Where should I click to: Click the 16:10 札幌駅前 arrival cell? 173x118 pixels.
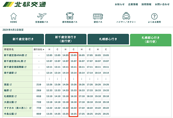coord(74,96)
